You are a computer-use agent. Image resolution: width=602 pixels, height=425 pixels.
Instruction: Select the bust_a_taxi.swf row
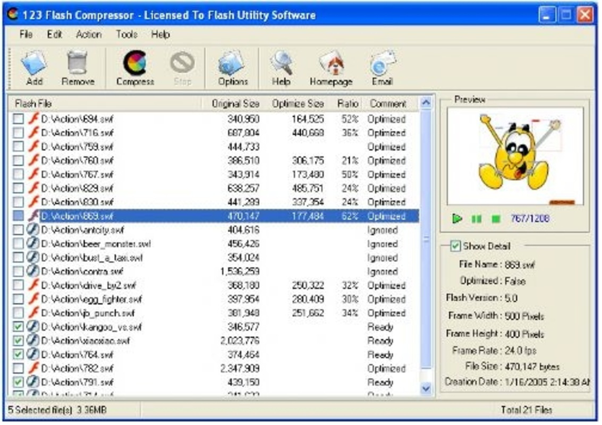214,257
